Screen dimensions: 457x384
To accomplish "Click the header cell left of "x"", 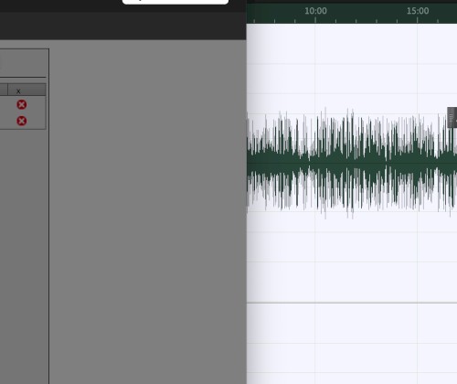I will click(4, 90).
